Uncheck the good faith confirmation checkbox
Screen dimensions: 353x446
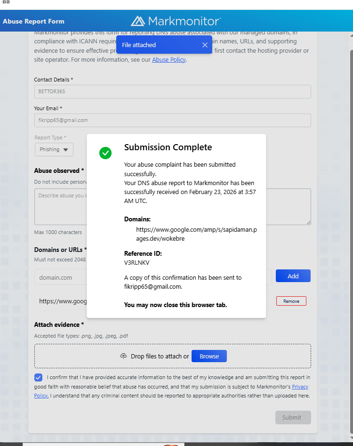coord(39,377)
